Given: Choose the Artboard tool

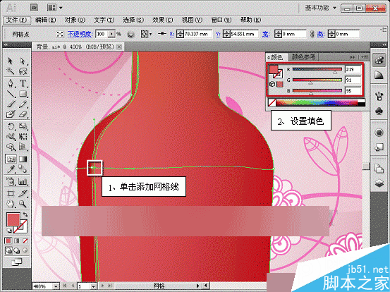Looking at the screenshot, I should pos(11,193).
